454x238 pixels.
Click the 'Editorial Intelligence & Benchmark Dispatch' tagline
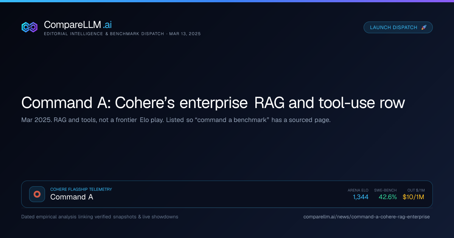coord(104,34)
